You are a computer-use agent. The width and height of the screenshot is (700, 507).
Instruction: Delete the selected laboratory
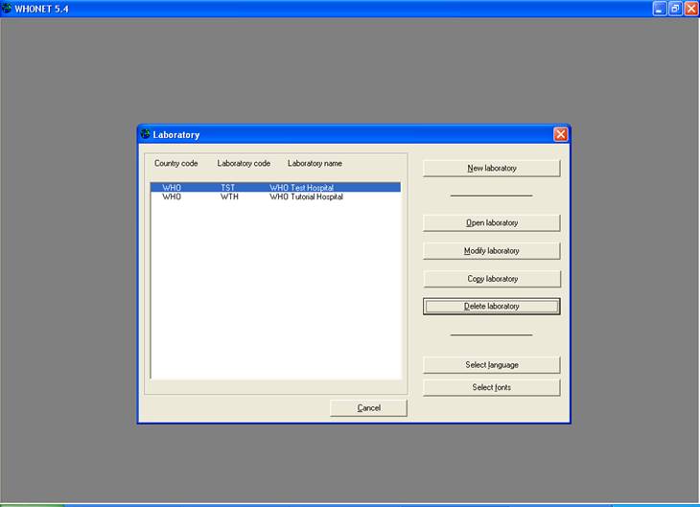coord(492,306)
